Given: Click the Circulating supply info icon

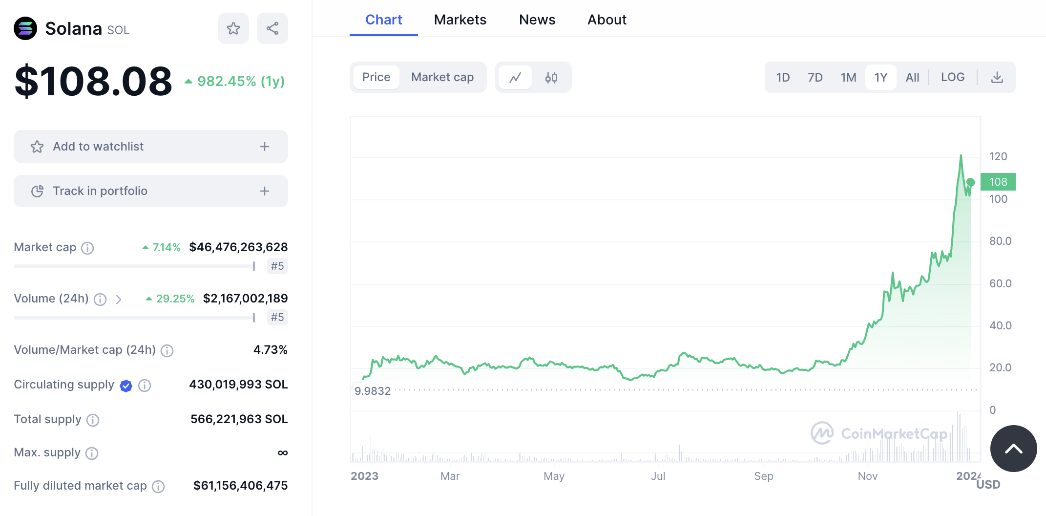Looking at the screenshot, I should coord(145,386).
